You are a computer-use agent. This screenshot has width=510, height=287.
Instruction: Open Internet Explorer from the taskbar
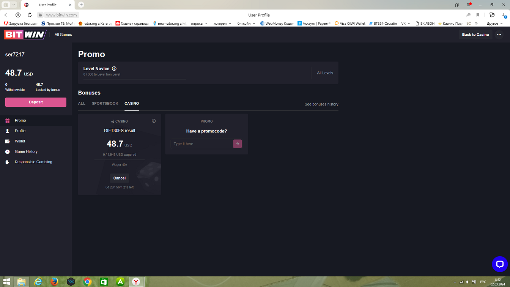38,282
